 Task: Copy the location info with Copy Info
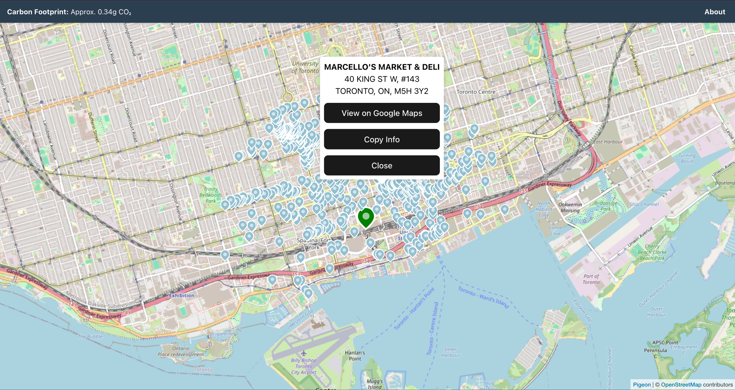(x=382, y=140)
